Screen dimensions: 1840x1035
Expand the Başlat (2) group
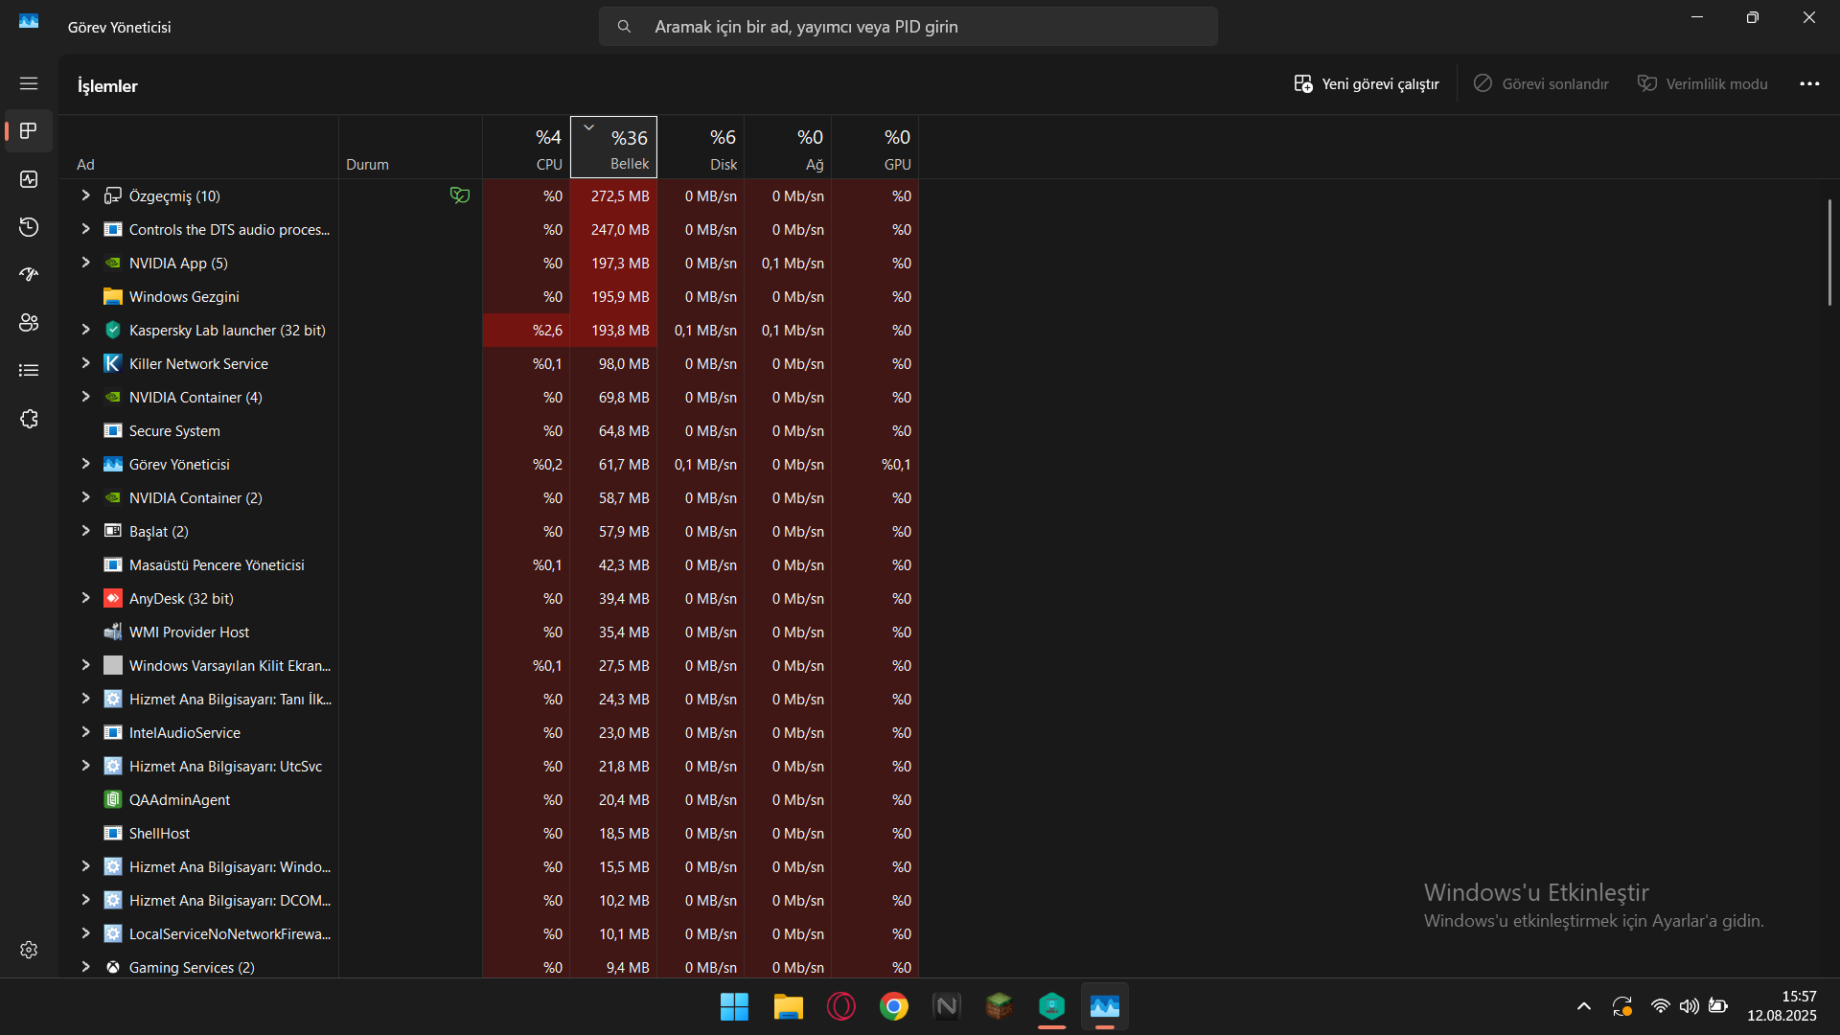85,531
